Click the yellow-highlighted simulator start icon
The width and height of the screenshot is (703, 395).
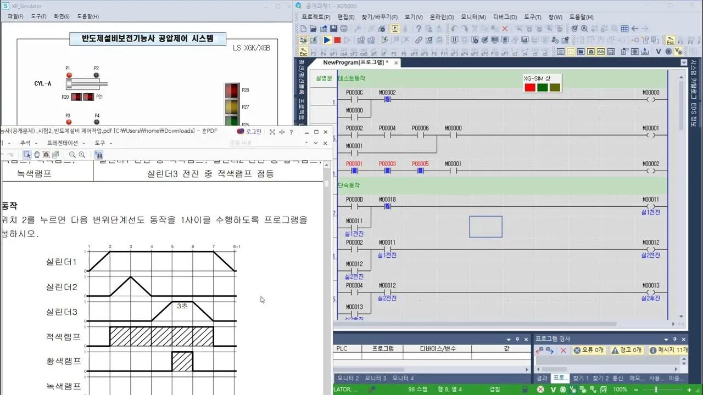click(x=395, y=29)
